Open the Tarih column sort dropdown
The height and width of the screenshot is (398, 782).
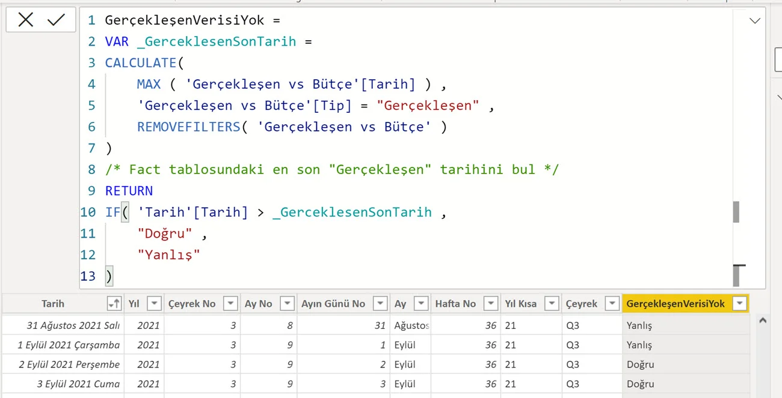(x=113, y=304)
